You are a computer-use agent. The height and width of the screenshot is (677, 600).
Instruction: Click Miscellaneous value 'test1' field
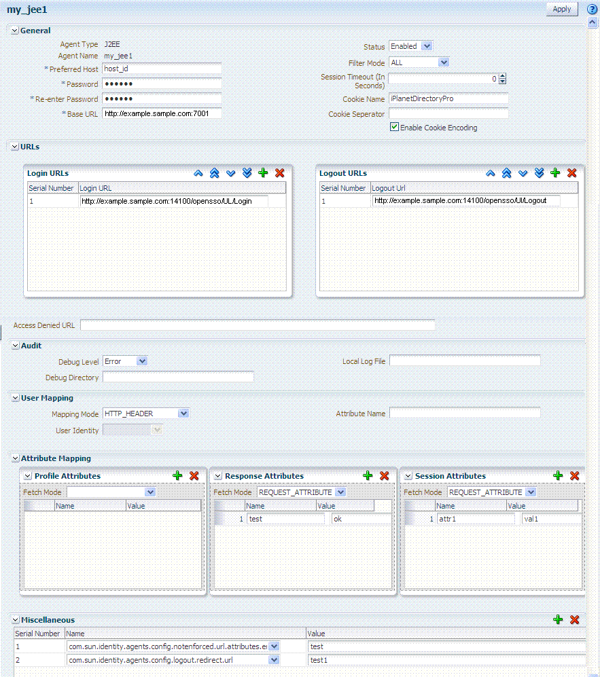pyautogui.click(x=446, y=660)
